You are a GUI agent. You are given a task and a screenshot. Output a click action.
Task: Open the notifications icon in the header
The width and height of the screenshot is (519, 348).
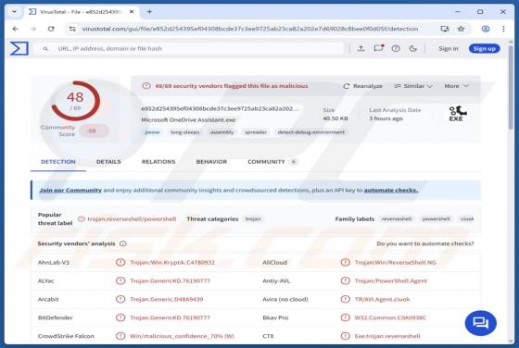coord(378,48)
